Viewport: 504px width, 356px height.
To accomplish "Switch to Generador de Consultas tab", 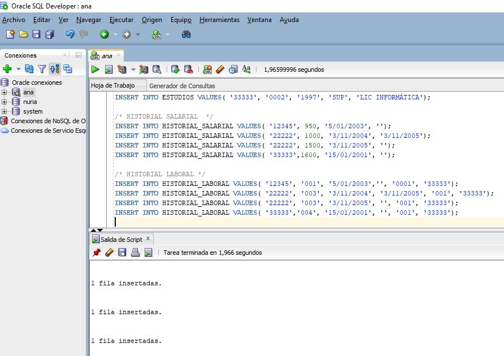I will [x=181, y=86].
